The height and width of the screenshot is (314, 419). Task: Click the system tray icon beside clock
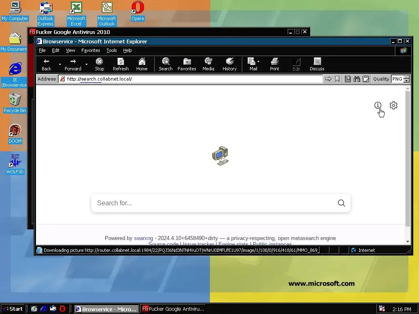[x=382, y=309]
